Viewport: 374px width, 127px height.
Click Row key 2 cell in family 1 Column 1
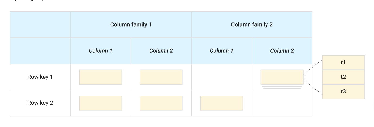tap(101, 103)
